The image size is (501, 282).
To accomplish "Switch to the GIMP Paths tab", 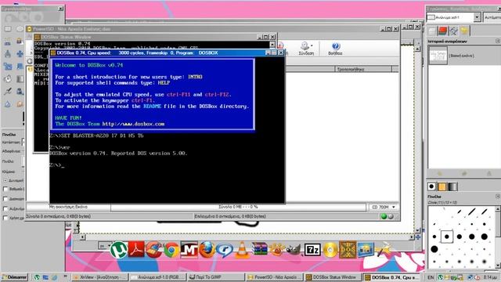I will [x=453, y=31].
